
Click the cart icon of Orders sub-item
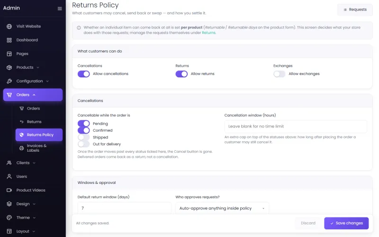click(21, 109)
